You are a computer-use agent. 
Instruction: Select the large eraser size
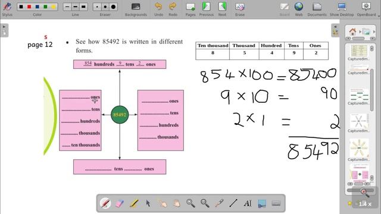tap(113, 7)
